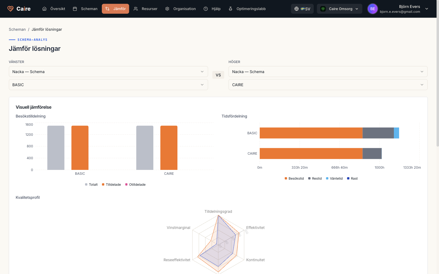The image size is (439, 274).
Task: Go to Resurser page
Action: pyautogui.click(x=145, y=9)
